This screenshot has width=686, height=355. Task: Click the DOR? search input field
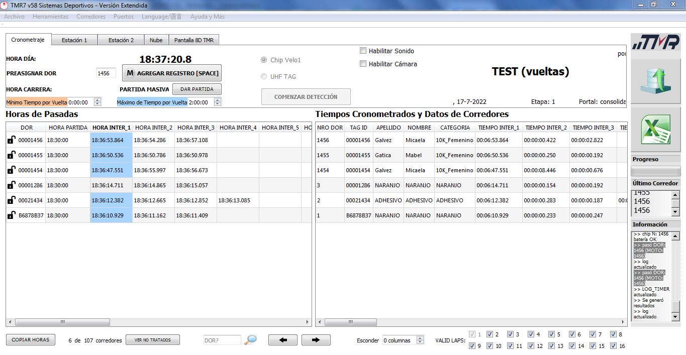pyautogui.click(x=222, y=340)
